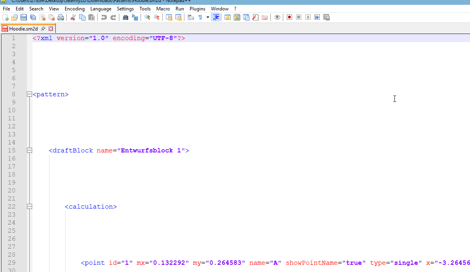Select the Hoodie.sm2d document tab

point(23,29)
